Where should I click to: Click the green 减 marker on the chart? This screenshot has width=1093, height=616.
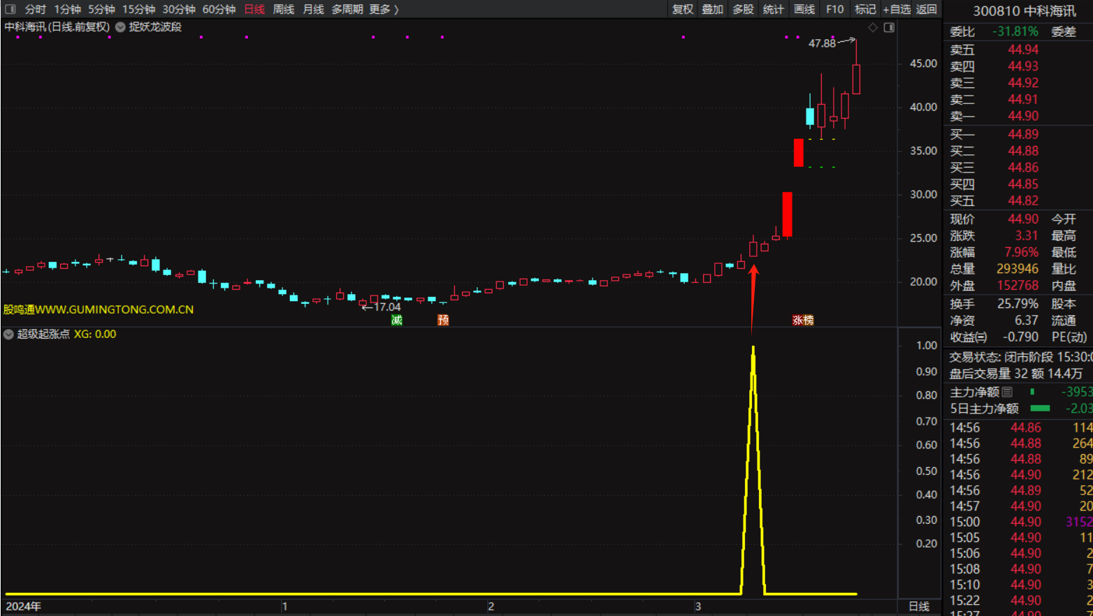pyautogui.click(x=397, y=320)
